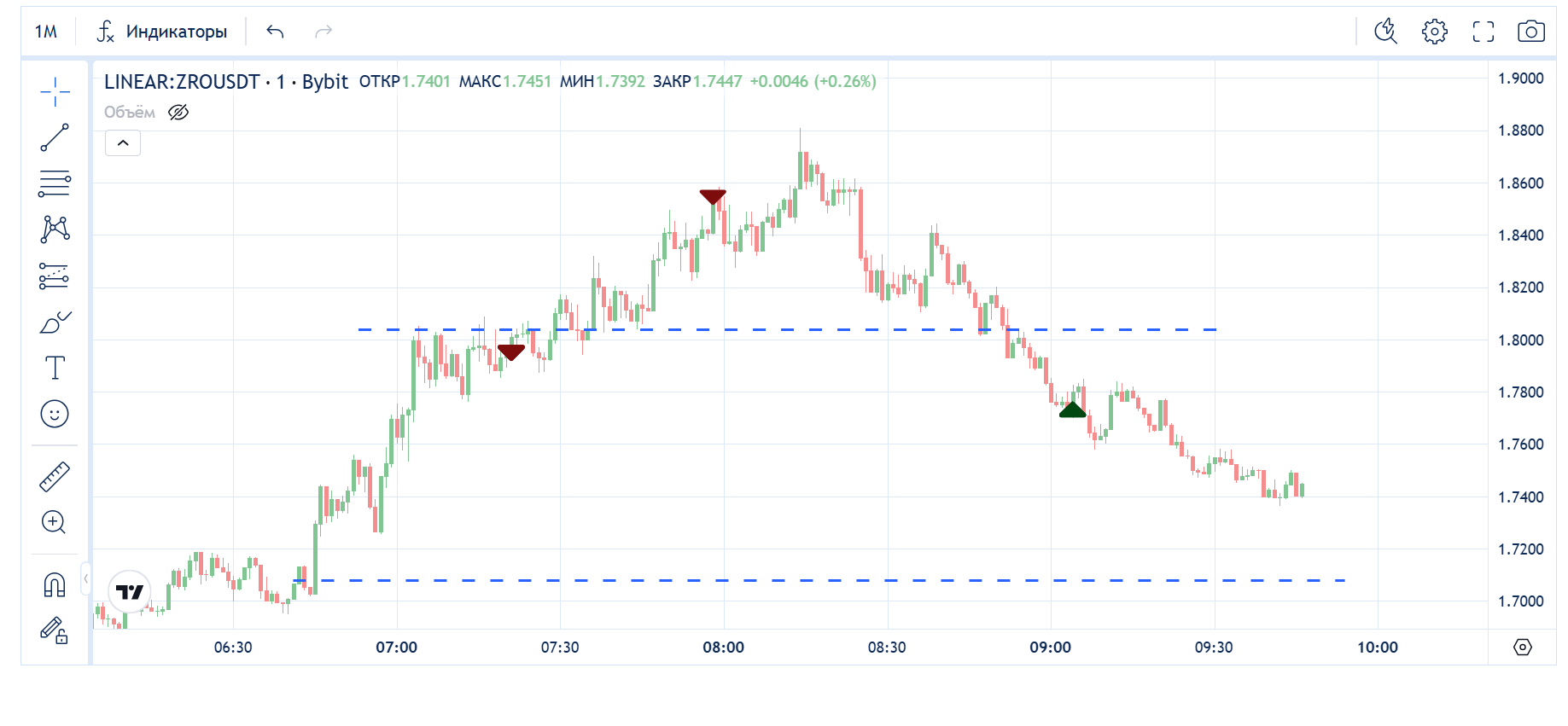Toggle the magnet snap mode

[x=55, y=585]
